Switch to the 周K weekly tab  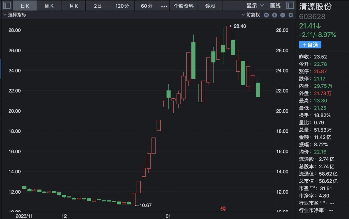tap(49, 6)
